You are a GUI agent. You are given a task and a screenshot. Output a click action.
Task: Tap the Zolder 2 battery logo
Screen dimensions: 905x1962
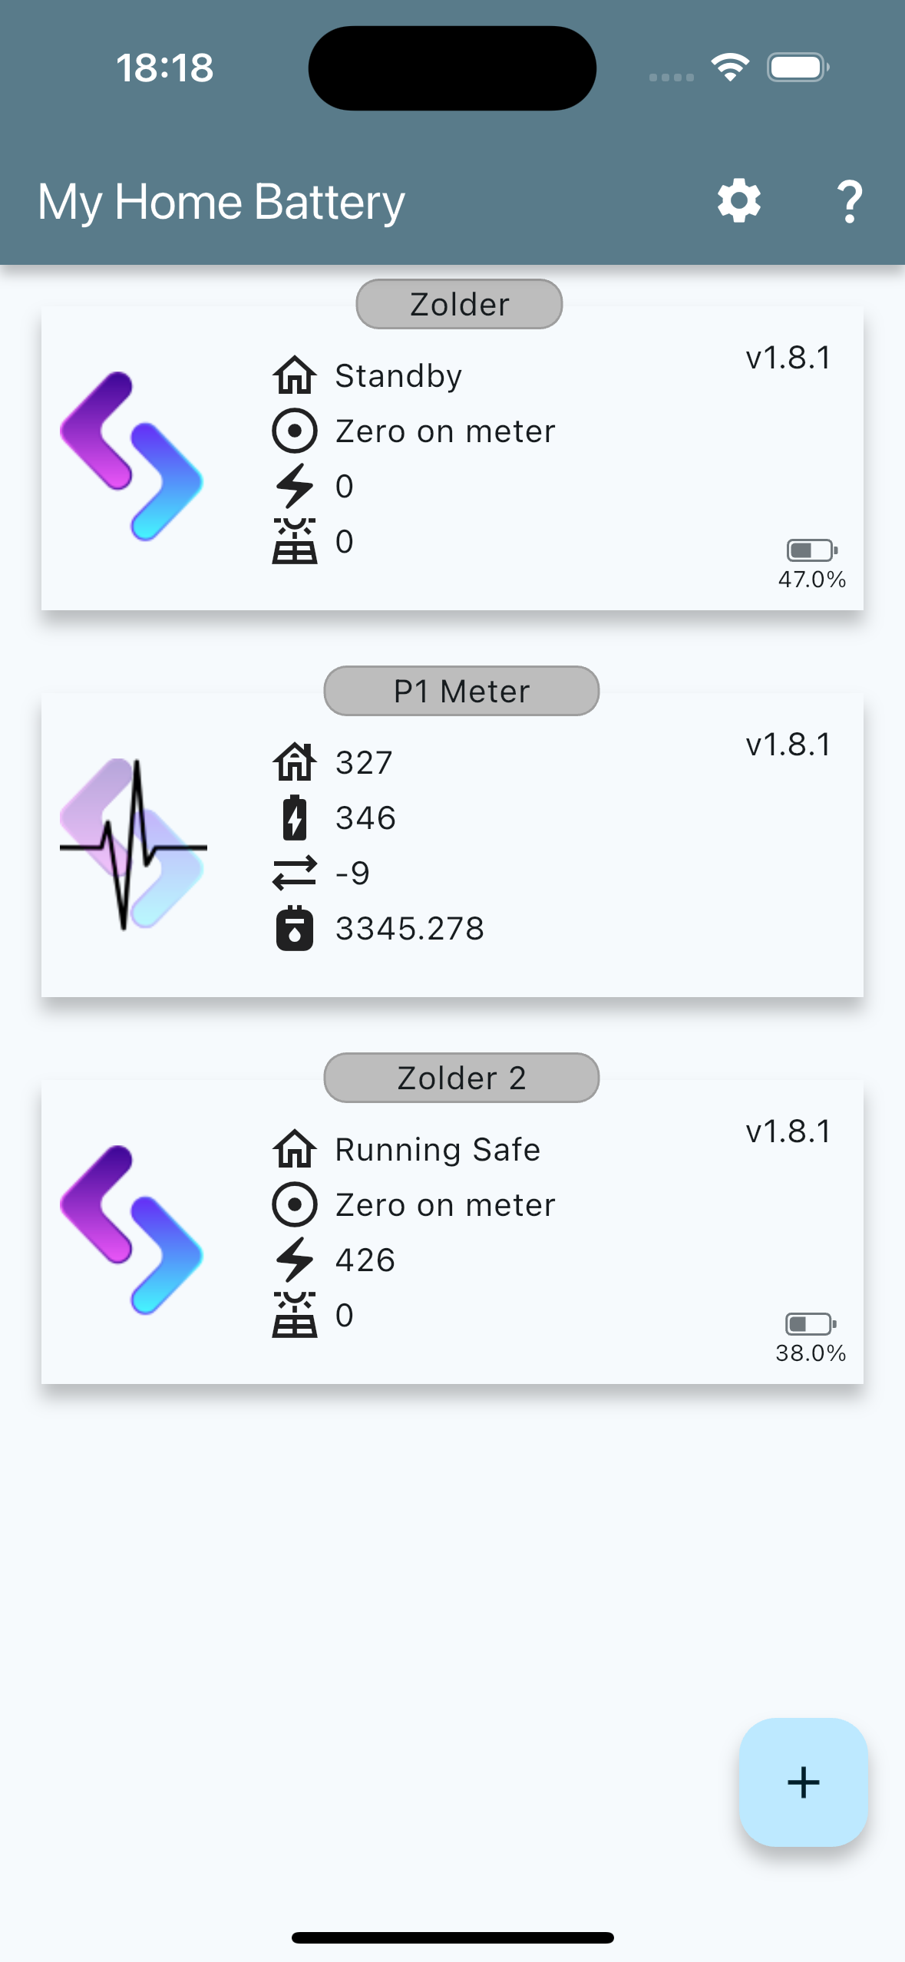point(132,1231)
